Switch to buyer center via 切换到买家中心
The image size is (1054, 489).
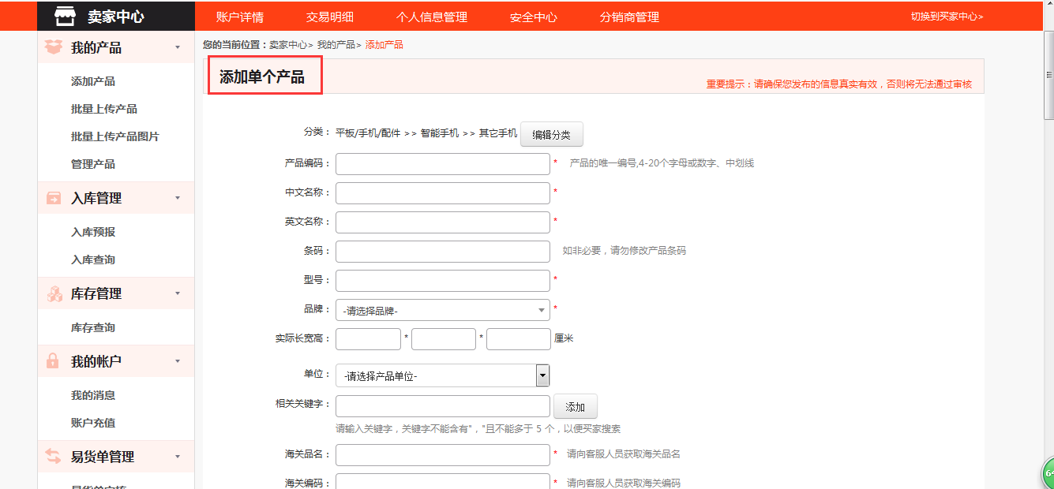coord(947,17)
